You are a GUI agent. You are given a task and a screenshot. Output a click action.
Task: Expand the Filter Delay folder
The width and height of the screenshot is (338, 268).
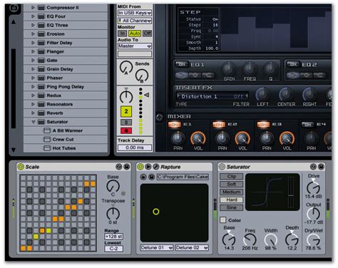click(x=33, y=43)
